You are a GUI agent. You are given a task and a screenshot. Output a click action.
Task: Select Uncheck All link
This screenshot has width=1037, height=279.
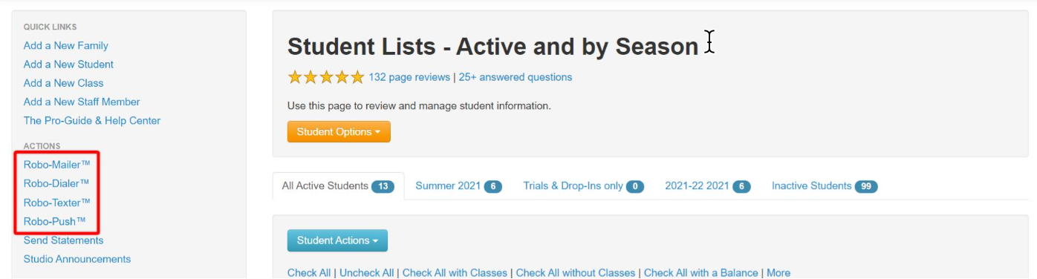click(367, 273)
